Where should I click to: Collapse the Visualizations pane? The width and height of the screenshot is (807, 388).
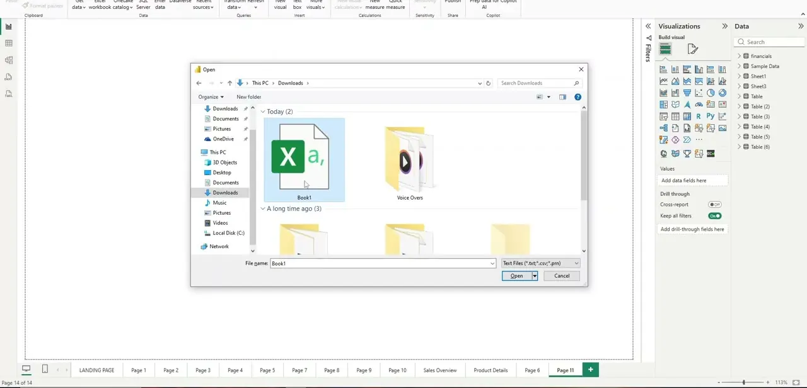click(724, 26)
